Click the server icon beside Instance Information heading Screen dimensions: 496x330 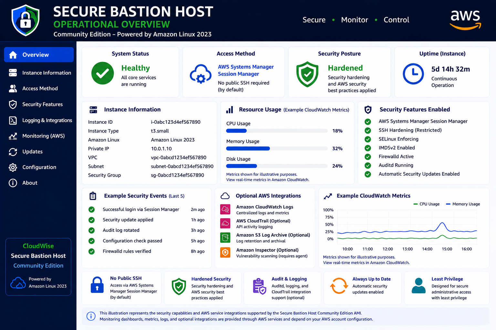(93, 110)
